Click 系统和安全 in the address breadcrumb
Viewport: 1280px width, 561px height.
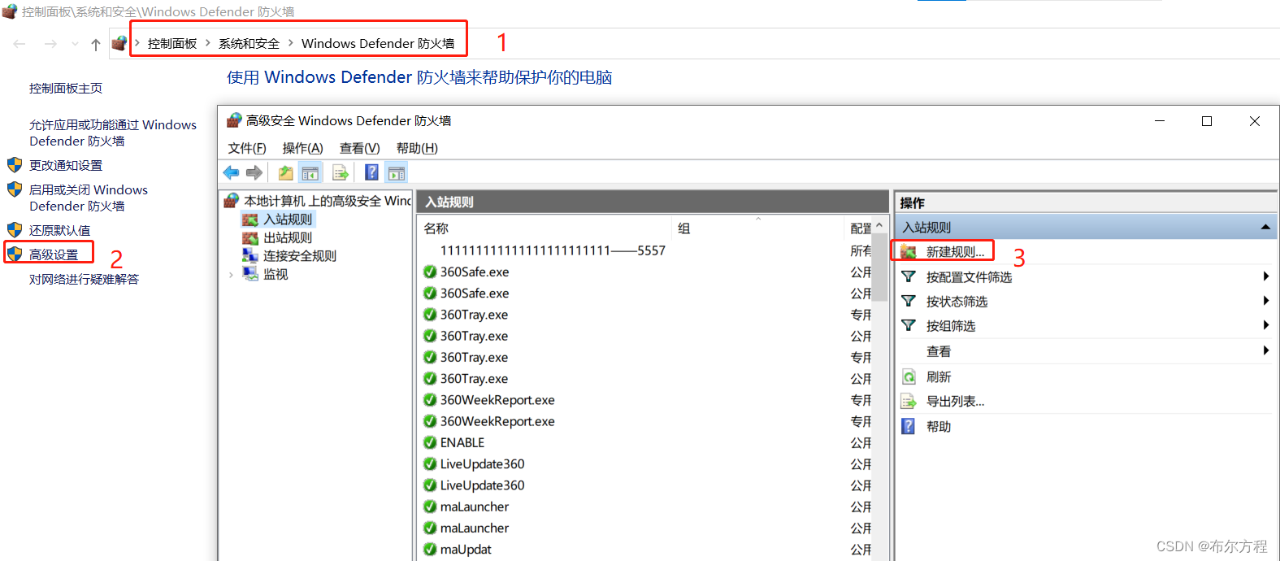pyautogui.click(x=249, y=43)
